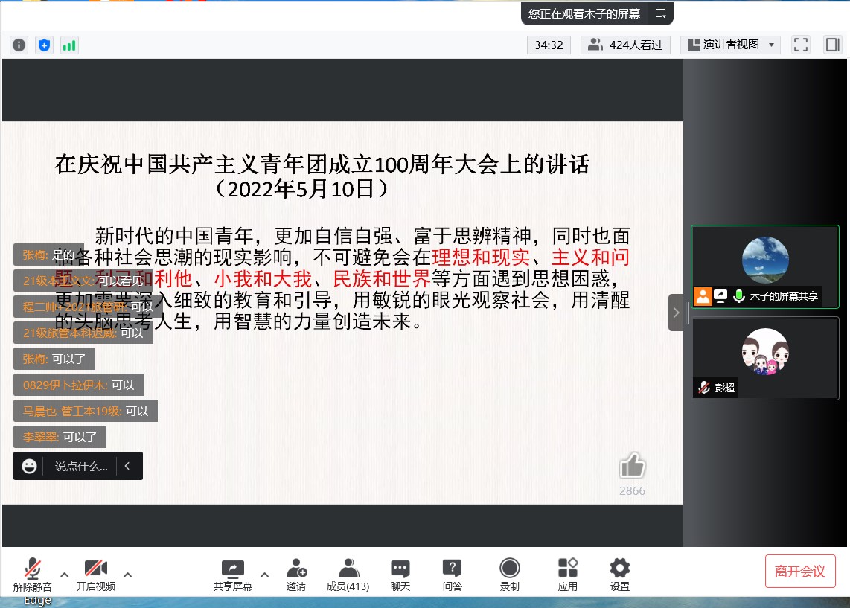Viewport: 850px width, 608px height.
Task: Click the 说点什么 message input
Action: [81, 466]
